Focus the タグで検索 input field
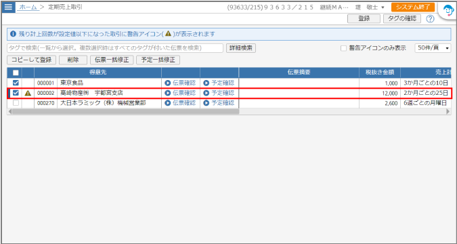The image size is (457, 244). click(x=115, y=48)
